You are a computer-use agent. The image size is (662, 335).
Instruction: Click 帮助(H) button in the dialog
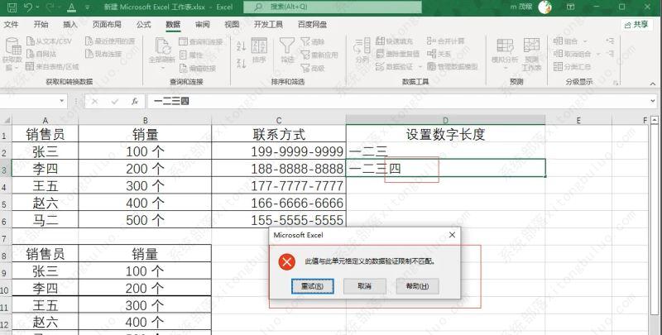click(417, 285)
